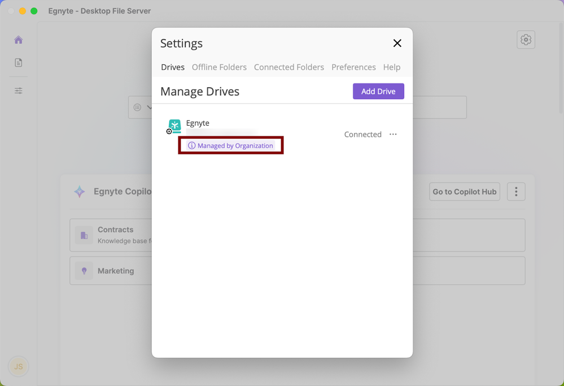Click the yellow macOS minimize window button
Screen dimensions: 564x386
(23, 11)
